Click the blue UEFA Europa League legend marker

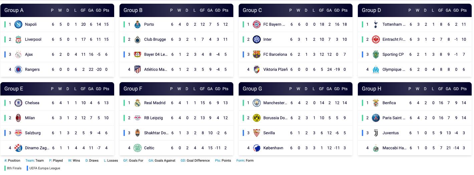(27, 168)
